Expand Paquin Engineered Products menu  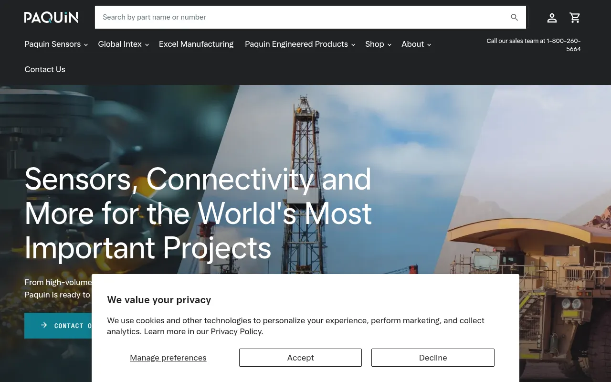(300, 44)
